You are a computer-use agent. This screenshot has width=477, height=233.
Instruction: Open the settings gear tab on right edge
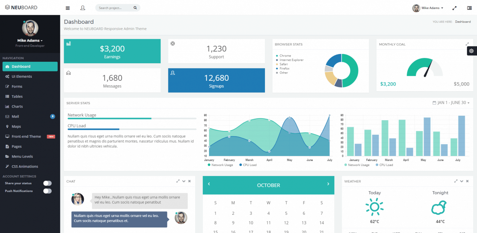(x=472, y=51)
